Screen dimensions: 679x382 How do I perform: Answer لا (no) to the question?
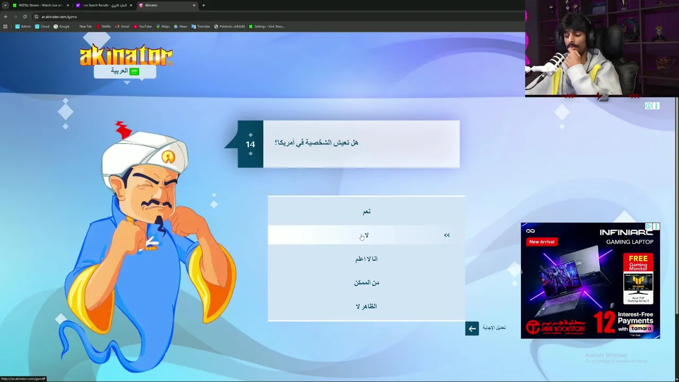click(367, 235)
